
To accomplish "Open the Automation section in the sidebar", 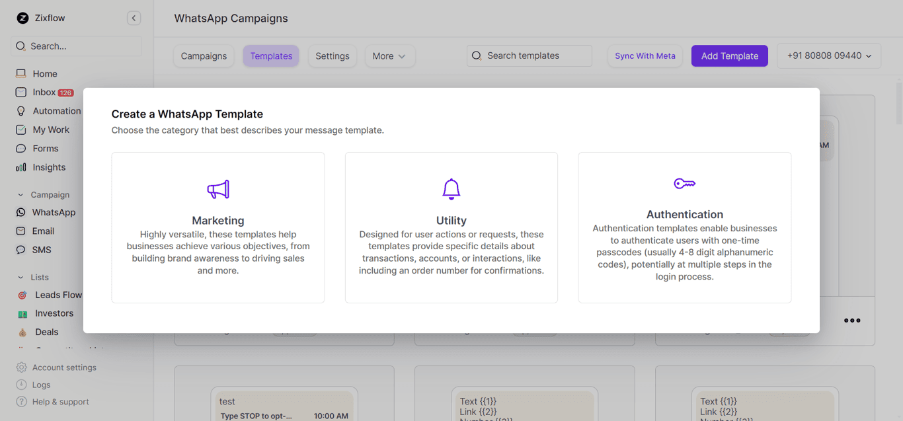I will point(56,110).
